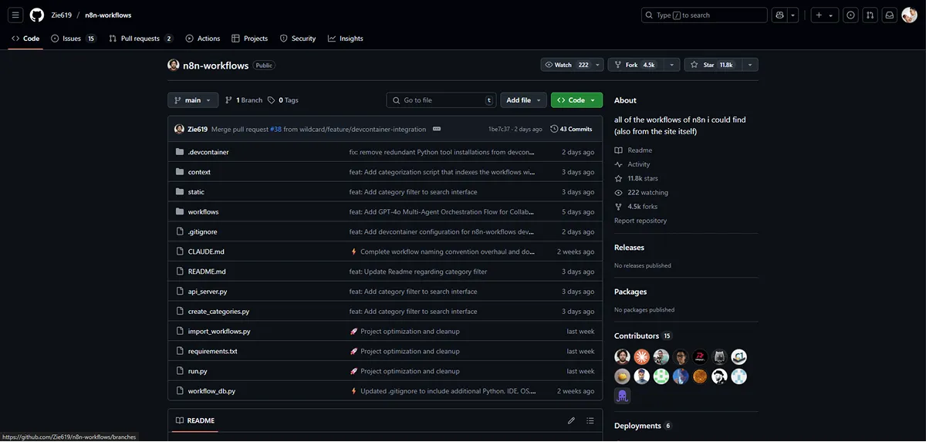
Task: Open the 1 Branch link
Action: click(x=244, y=100)
